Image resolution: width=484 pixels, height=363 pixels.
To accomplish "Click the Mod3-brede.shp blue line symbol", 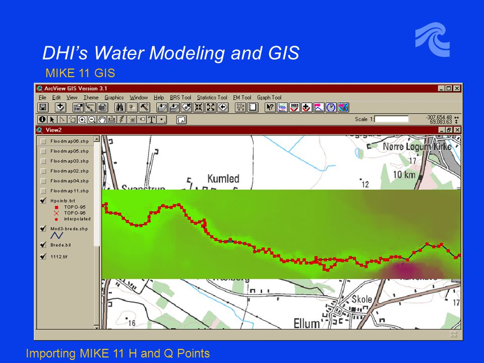I will (57, 235).
